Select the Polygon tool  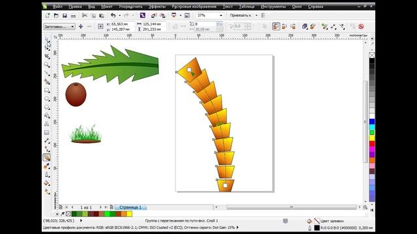pos(47,107)
